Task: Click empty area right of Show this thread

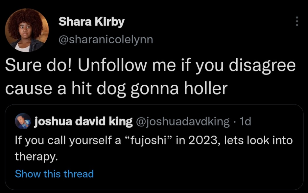Action: click(x=197, y=174)
